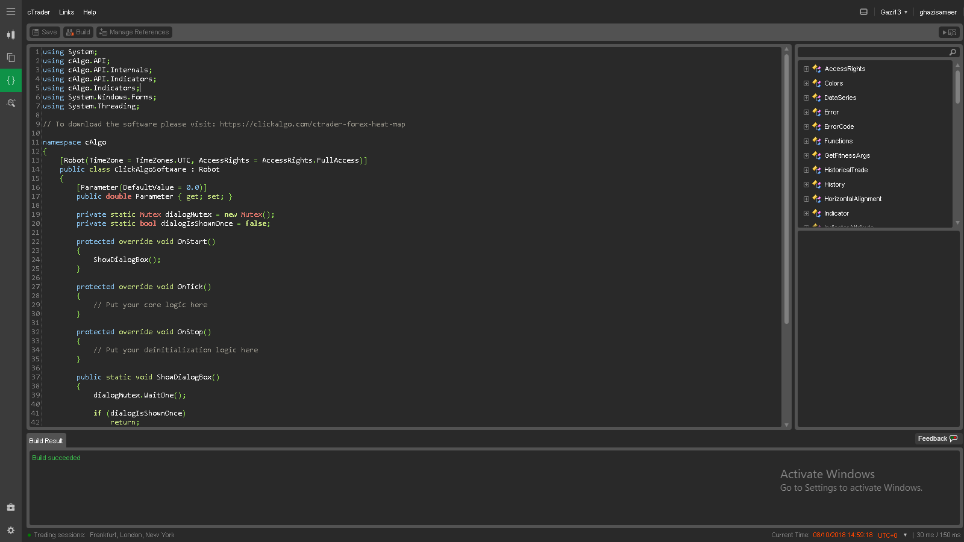Click the ErrorCode class icon
964x542 pixels.
pos(817,126)
